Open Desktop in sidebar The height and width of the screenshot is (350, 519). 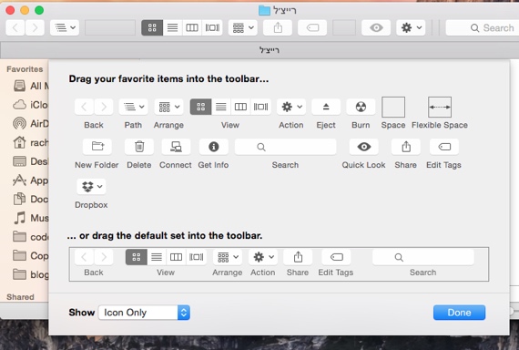pyautogui.click(x=30, y=161)
